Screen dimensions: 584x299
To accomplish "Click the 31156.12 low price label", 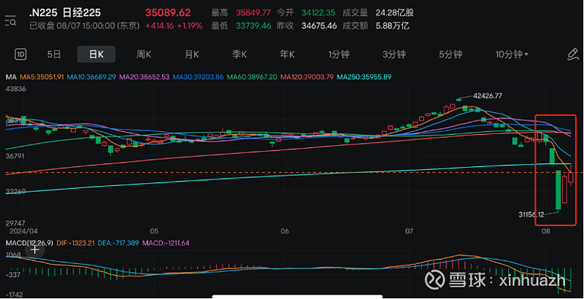I will (x=531, y=214).
